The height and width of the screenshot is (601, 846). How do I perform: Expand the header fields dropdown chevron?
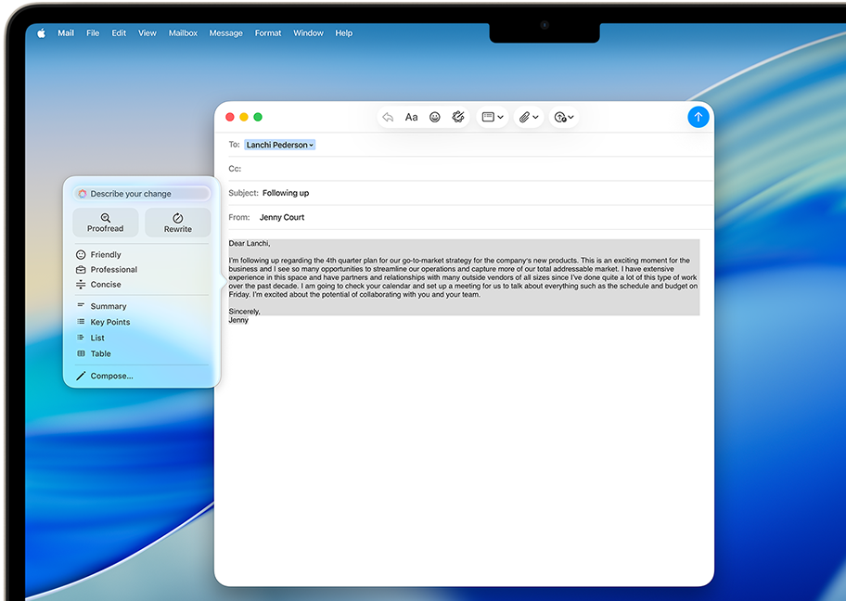pyautogui.click(x=501, y=117)
